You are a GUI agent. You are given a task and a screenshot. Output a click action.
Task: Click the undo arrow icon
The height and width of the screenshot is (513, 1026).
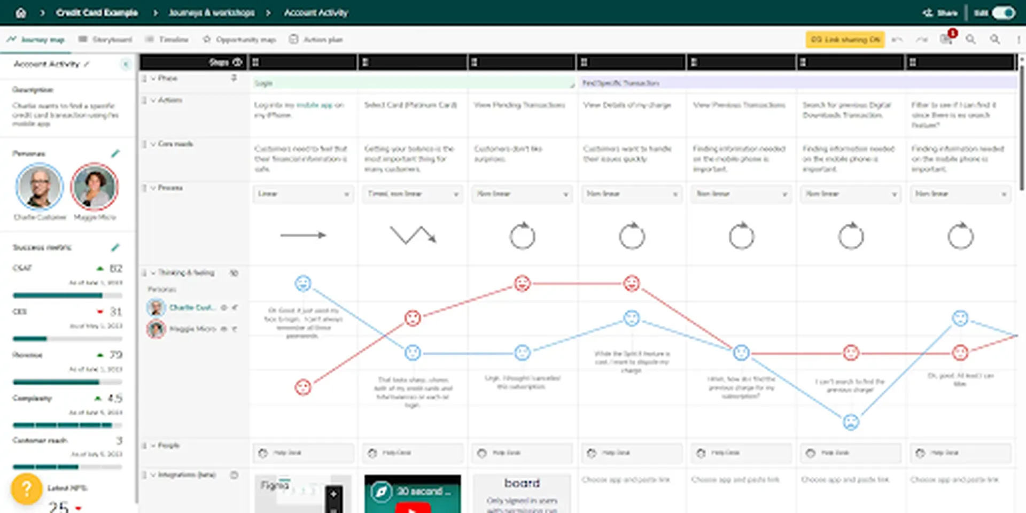tap(897, 40)
